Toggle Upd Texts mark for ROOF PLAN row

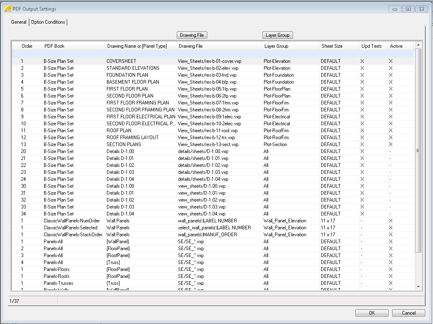point(362,131)
